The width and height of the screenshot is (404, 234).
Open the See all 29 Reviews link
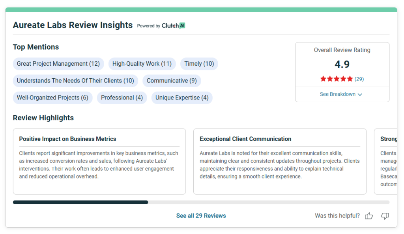(x=201, y=216)
